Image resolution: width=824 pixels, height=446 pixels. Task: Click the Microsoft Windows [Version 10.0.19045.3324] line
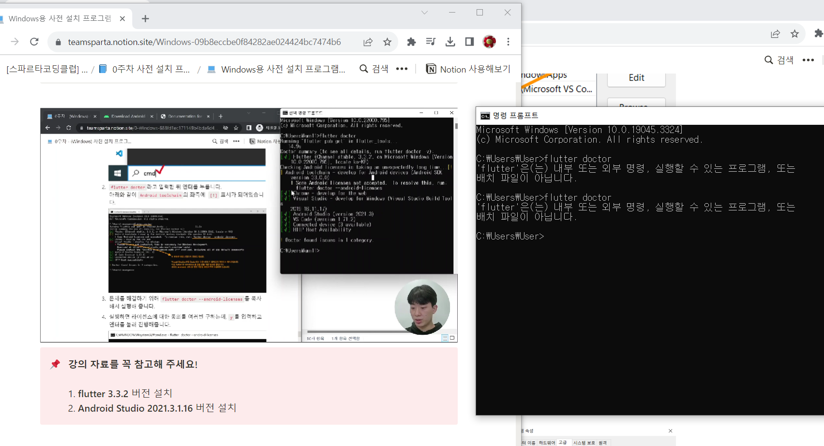579,130
